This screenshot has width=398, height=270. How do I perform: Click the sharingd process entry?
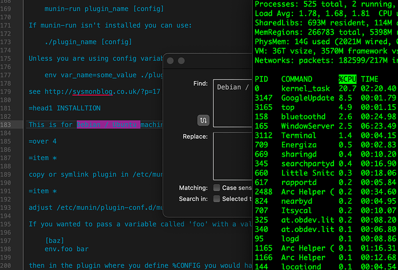tap(326, 154)
